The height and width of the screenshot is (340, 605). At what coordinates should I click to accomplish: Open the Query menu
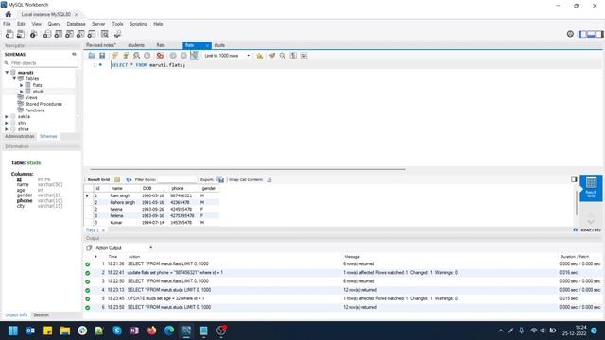[x=54, y=24]
